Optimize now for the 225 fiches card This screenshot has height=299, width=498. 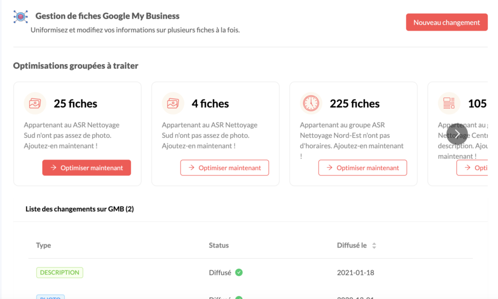[362, 168]
